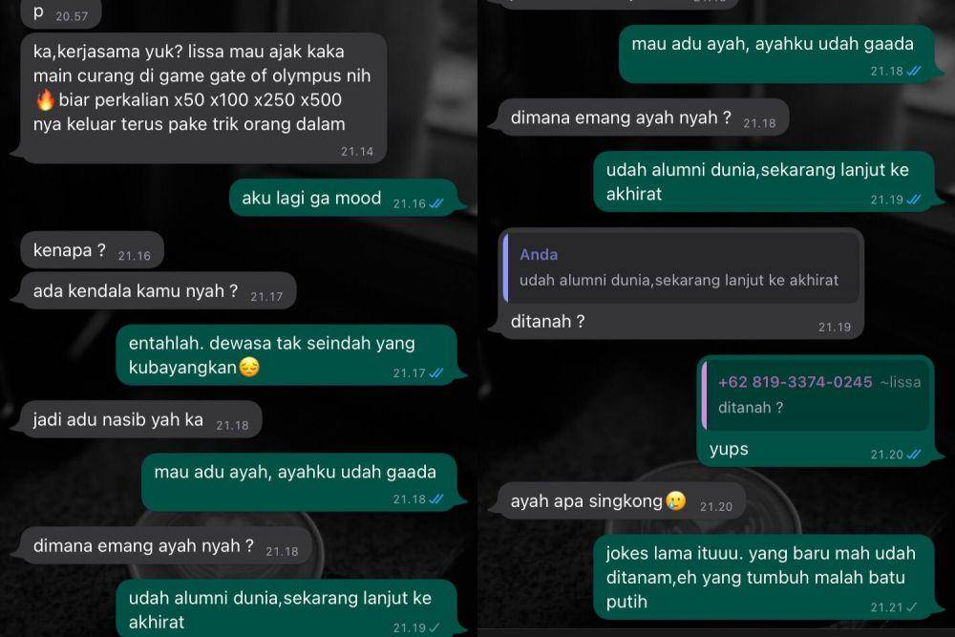Tap the double check mark on 'aku lagi ga mood'
The width and height of the screenshot is (955, 637).
436,203
